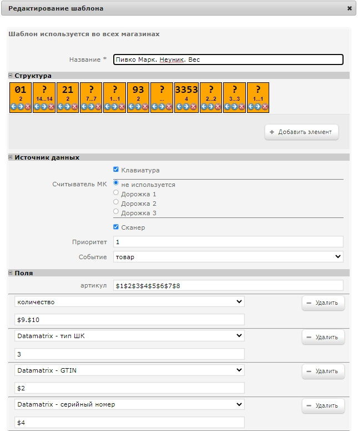Move the '?' 3...3 element right
Viewport: 358px width, 431px height.
(x=235, y=107)
